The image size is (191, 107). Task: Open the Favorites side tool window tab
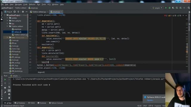1,95
